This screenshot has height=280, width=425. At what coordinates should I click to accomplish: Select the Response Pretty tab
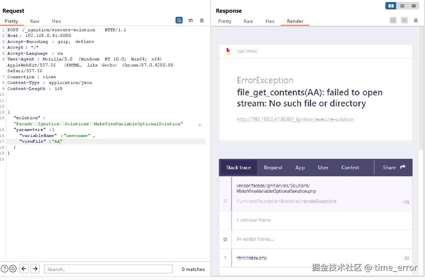(x=225, y=21)
